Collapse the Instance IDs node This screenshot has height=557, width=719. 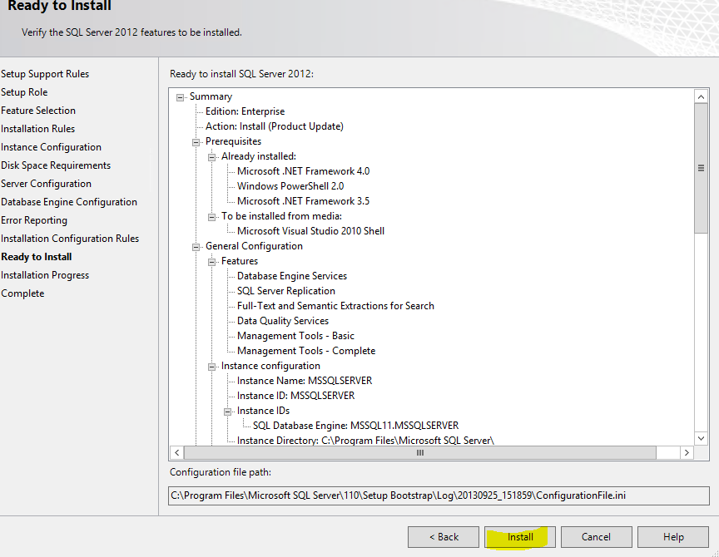coord(227,412)
